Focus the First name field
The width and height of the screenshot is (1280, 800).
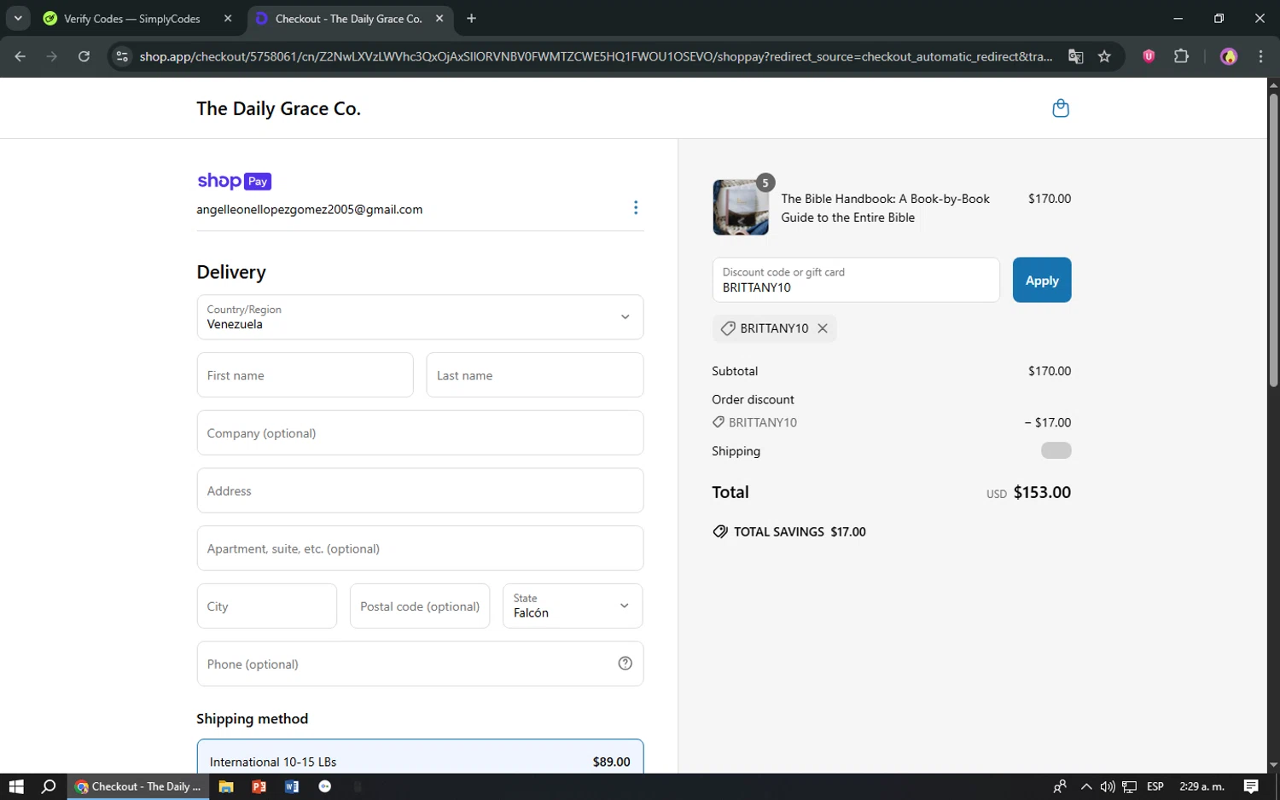pyautogui.click(x=305, y=374)
